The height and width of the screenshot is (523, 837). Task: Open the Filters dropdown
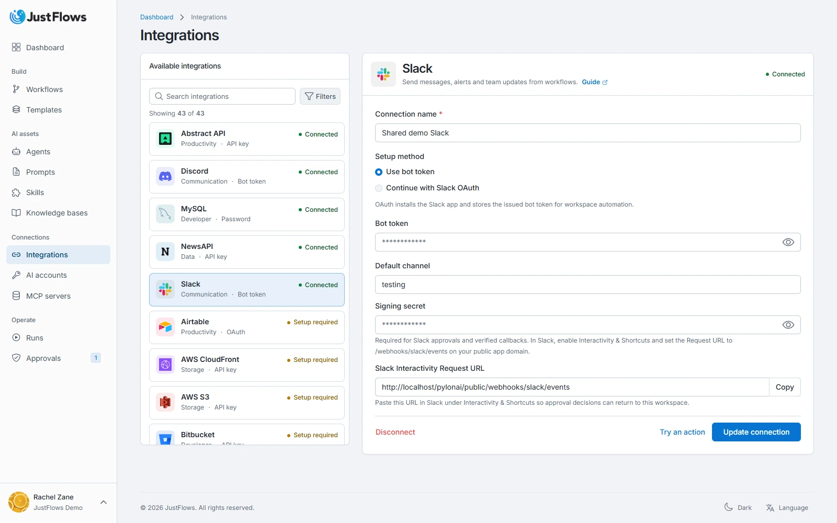click(320, 96)
